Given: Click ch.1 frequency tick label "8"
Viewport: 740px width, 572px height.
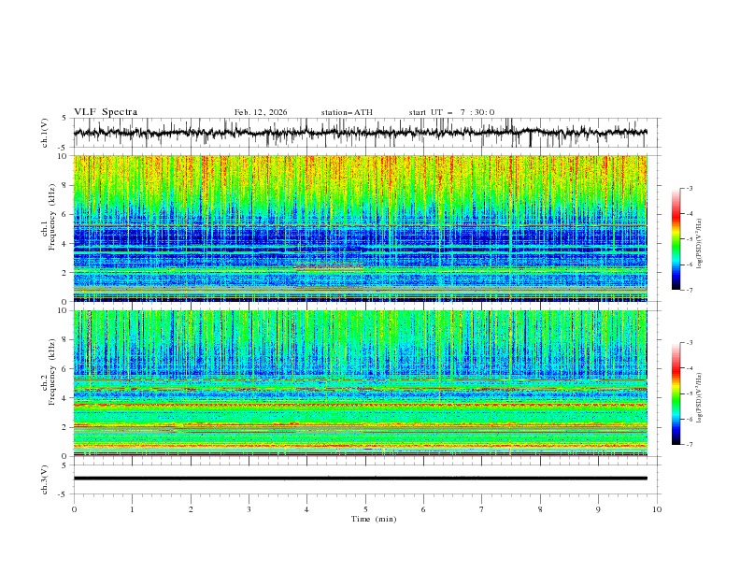Looking at the screenshot, I should coord(65,185).
